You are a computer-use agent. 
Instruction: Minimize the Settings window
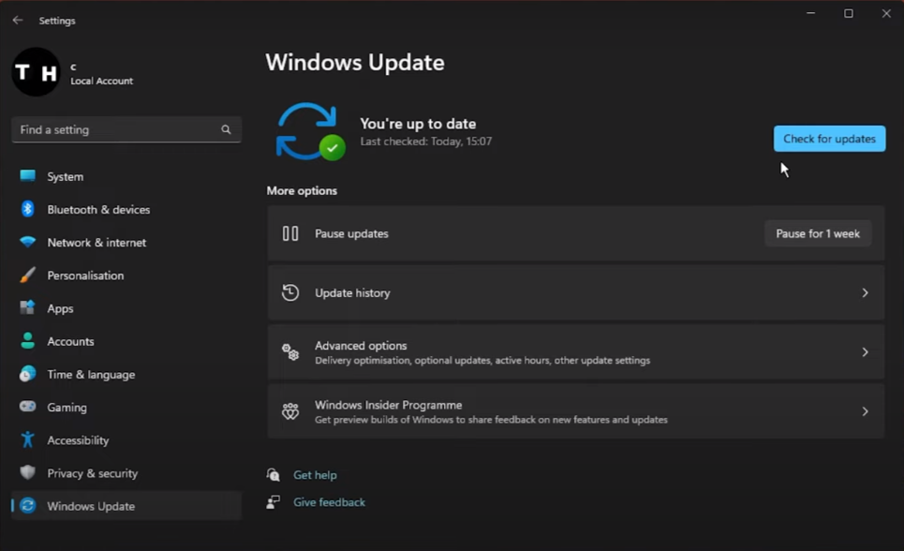pyautogui.click(x=810, y=13)
